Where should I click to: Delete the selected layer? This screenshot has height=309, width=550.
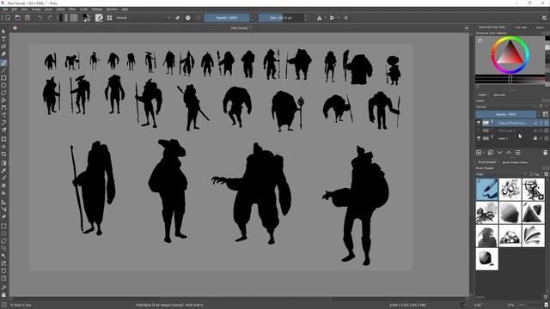(545, 153)
